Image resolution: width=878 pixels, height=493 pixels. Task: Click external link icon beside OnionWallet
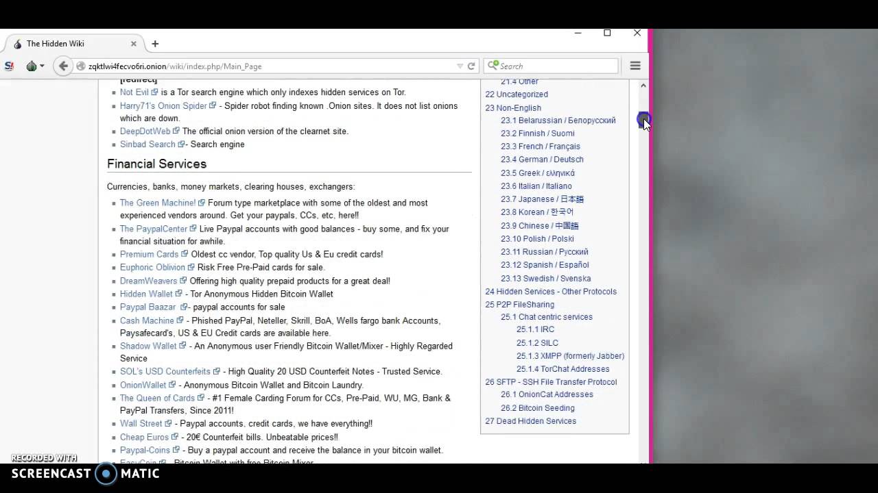point(172,385)
